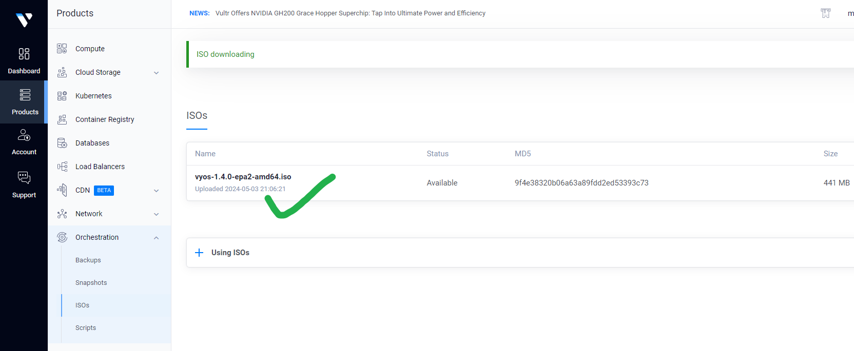This screenshot has width=854, height=351.
Task: Click the NEWS: label
Action: [x=199, y=13]
